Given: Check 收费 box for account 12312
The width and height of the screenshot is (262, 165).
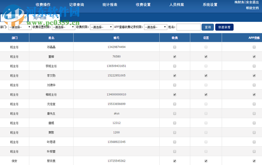Looking at the screenshot, I should 175,123.
